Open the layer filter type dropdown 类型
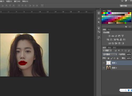 pos(107,50)
